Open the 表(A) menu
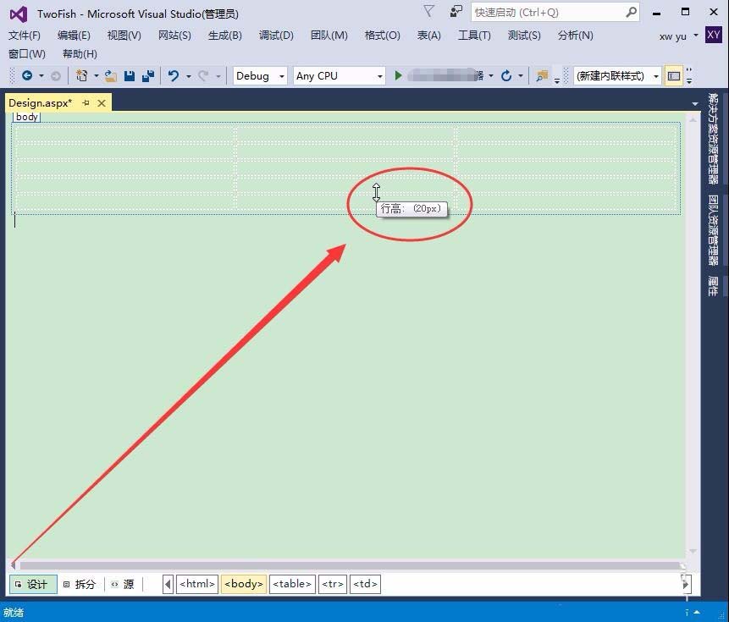The height and width of the screenshot is (622, 729). tap(428, 36)
